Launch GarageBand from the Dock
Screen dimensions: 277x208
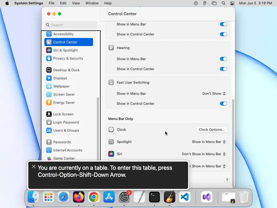[x=170, y=197]
